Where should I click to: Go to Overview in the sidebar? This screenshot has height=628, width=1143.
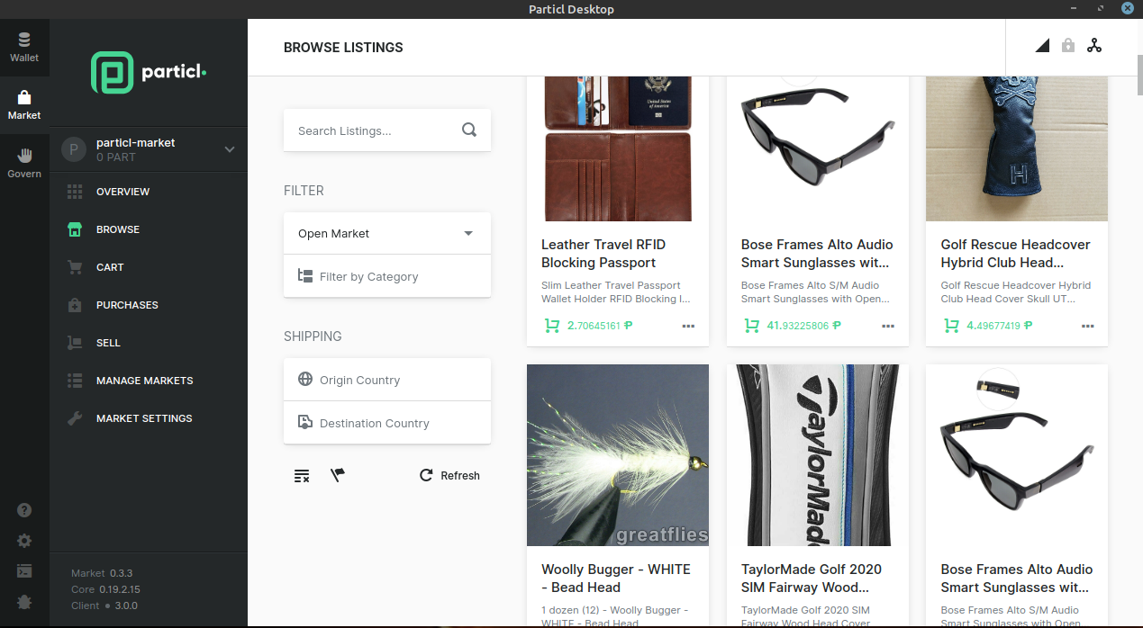149,192
